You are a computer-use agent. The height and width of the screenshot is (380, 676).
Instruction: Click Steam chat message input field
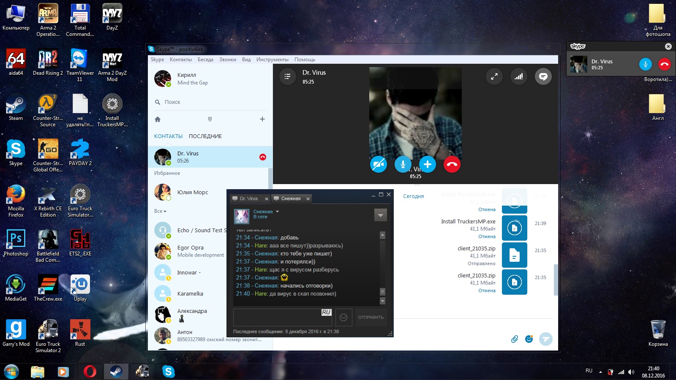tap(282, 317)
